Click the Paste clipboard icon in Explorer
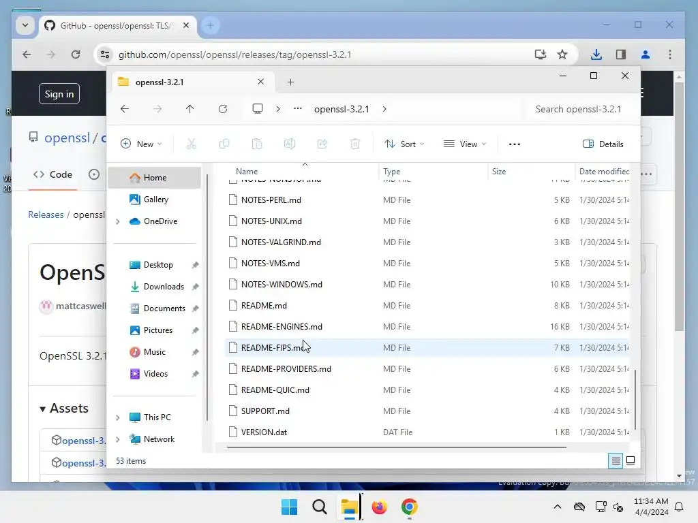This screenshot has height=523, width=698. [257, 144]
